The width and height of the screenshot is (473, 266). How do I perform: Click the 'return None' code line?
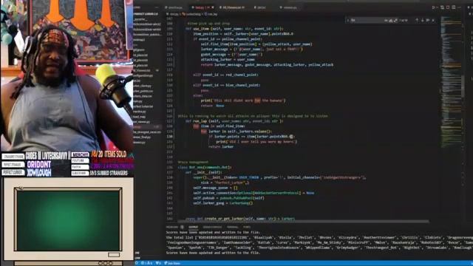point(212,106)
